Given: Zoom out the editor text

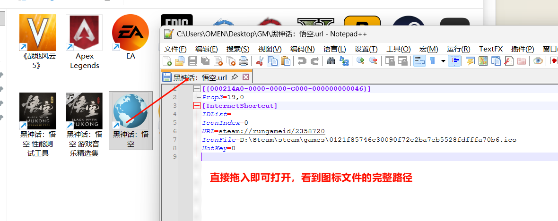Looking at the screenshot, I should coord(373,61).
